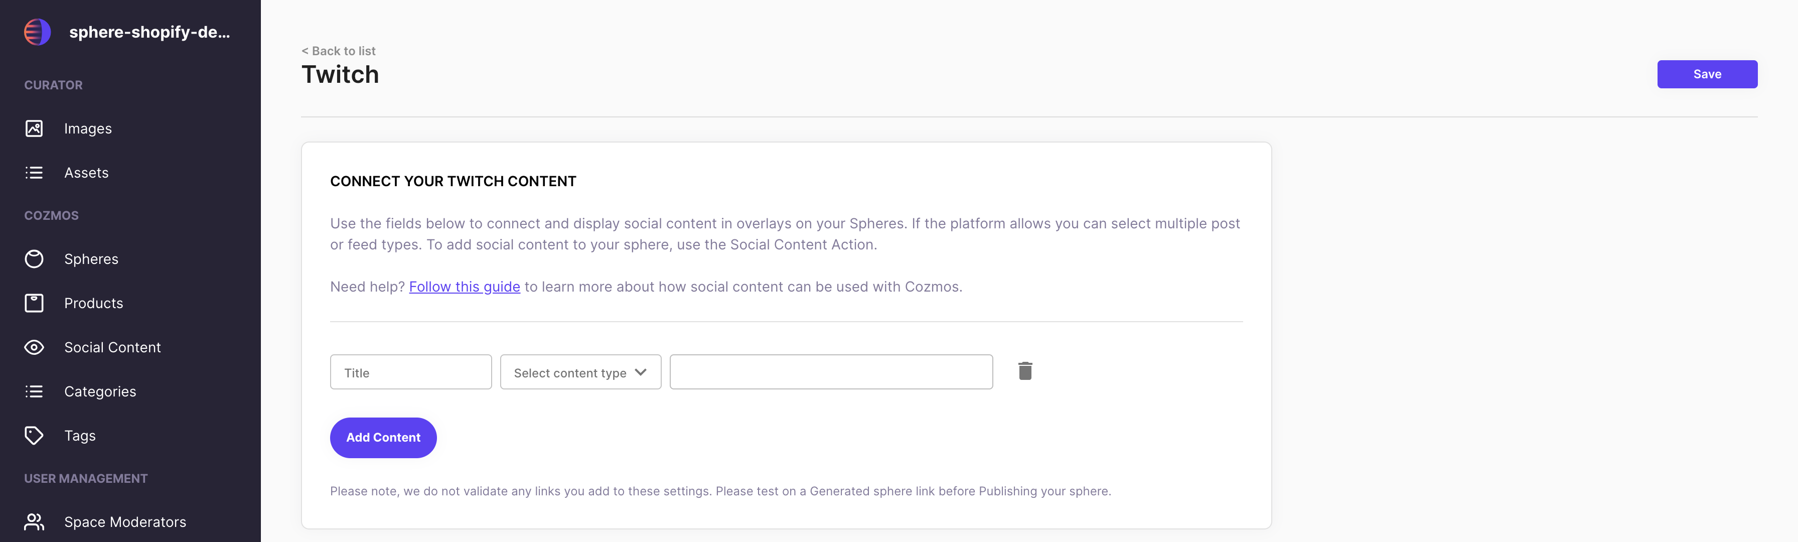
Task: Click the Assets list icon
Action: (34, 173)
